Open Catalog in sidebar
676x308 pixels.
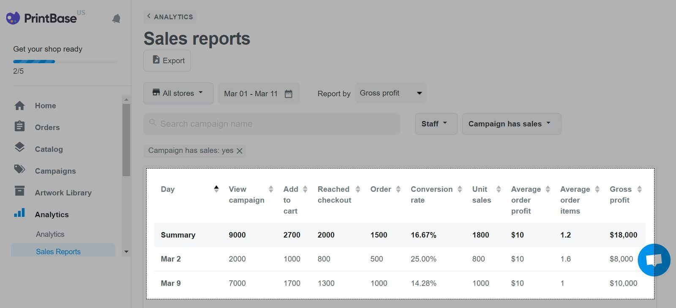pos(49,149)
